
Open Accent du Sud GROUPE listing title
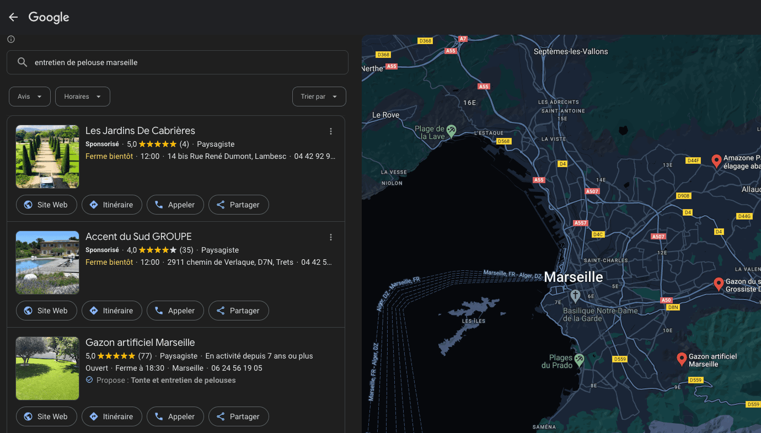click(x=138, y=237)
